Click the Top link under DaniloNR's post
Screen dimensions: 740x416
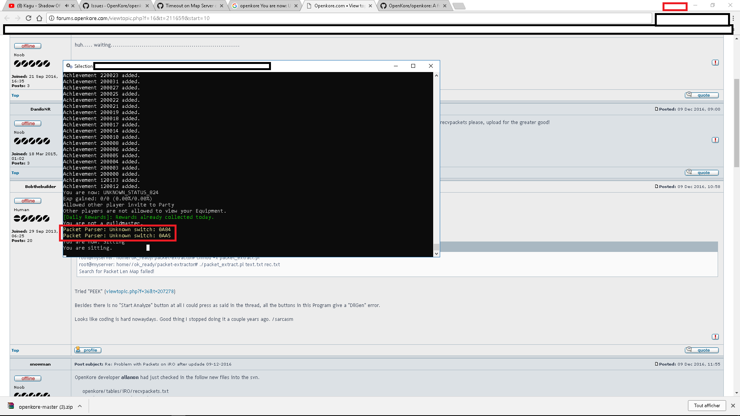15,173
